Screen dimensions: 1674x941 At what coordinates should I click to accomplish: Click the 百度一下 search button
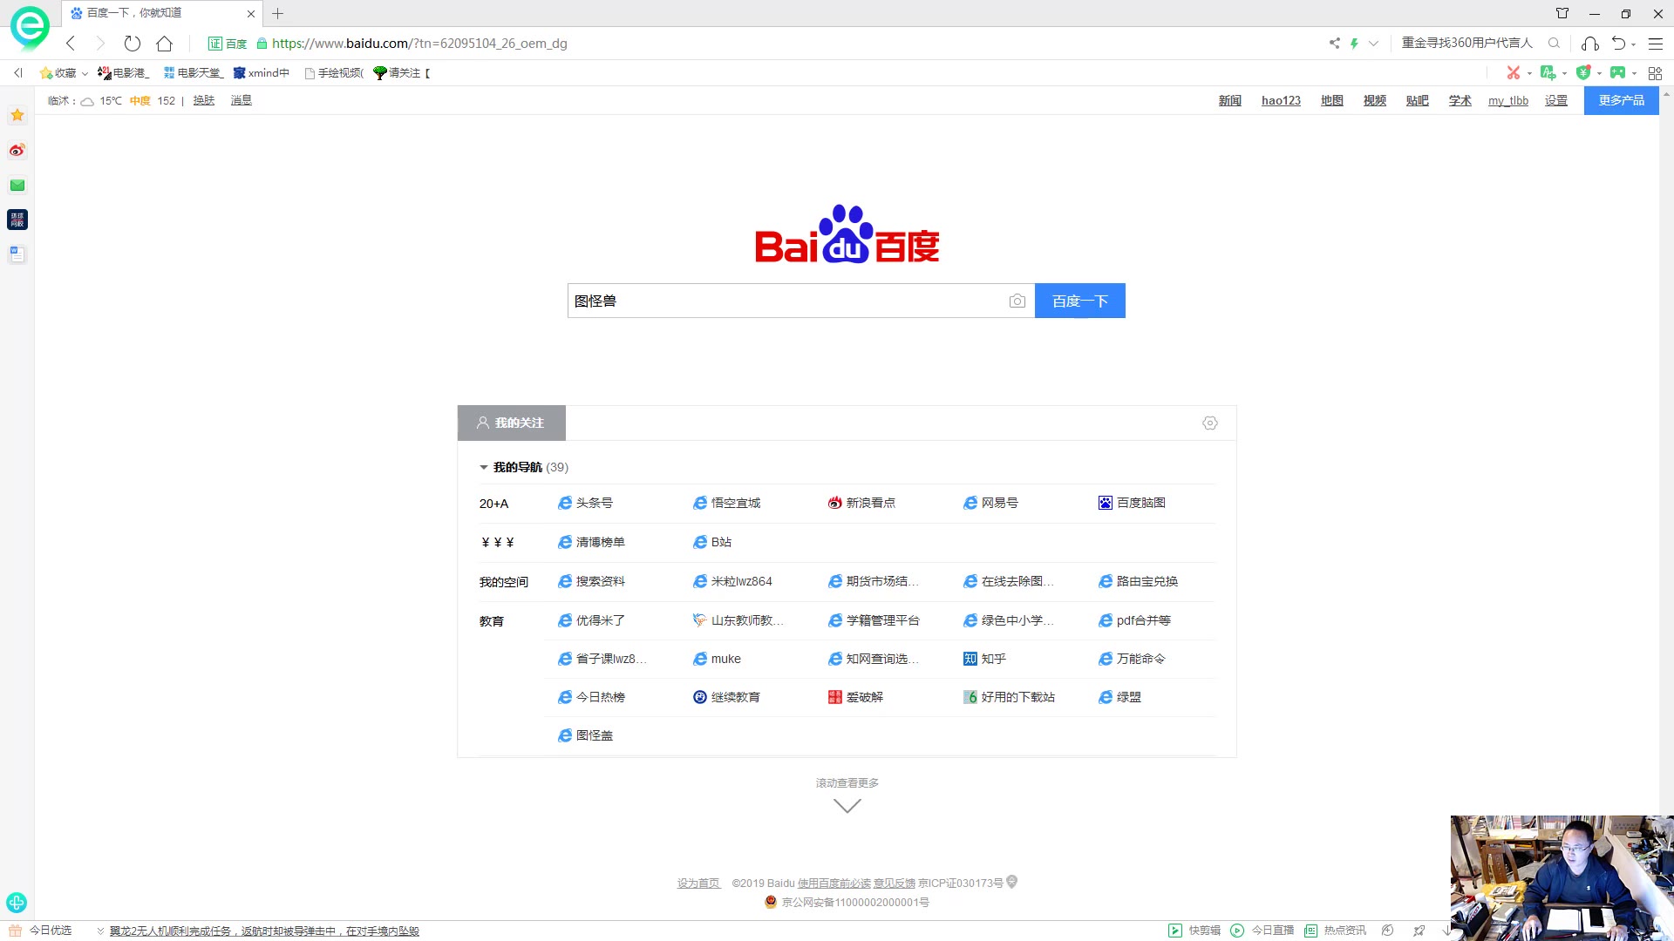click(1079, 301)
